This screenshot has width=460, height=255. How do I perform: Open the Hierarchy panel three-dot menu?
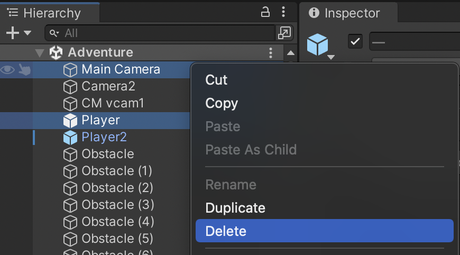284,12
